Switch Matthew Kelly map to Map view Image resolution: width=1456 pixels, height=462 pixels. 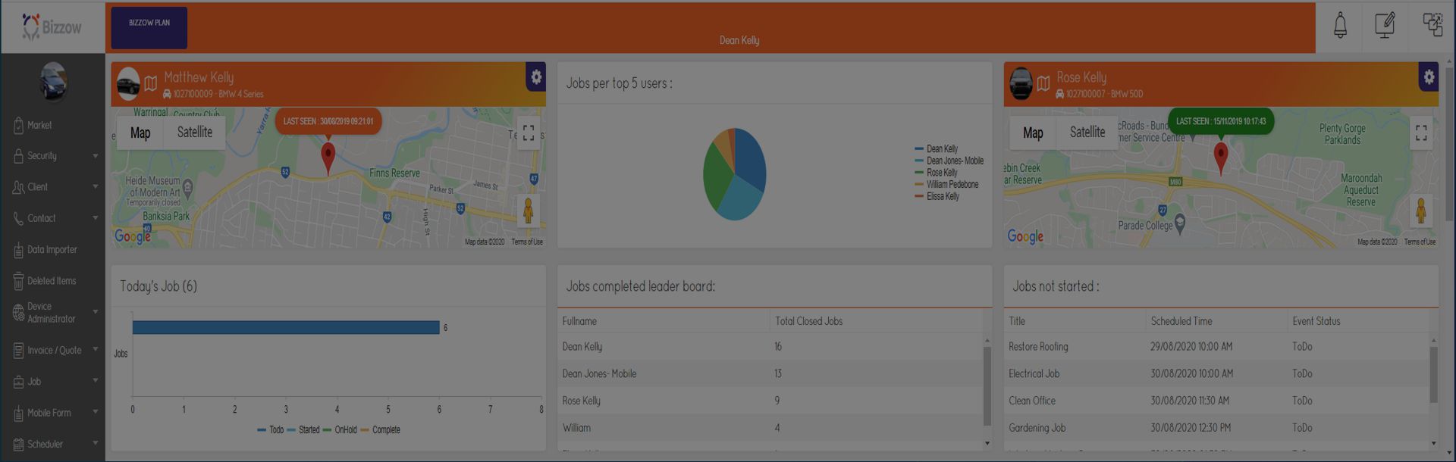pyautogui.click(x=140, y=133)
